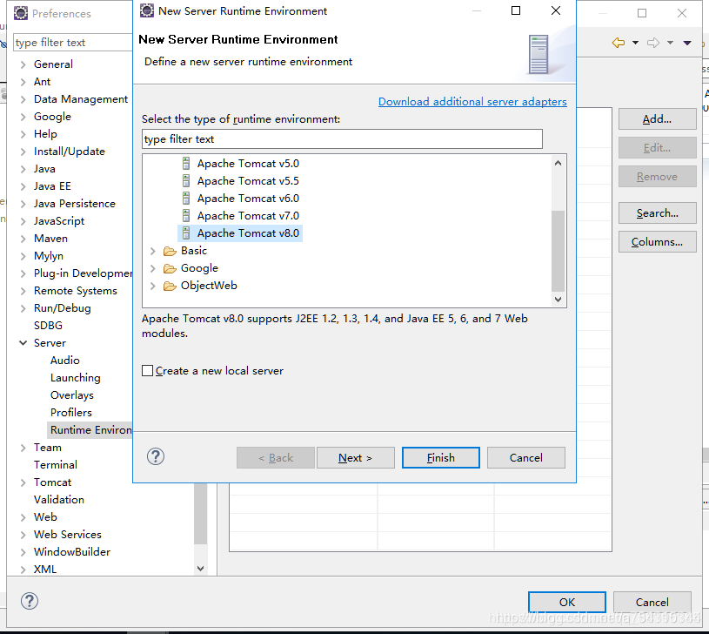Expand the WindowBuilder preferences node
709x634 pixels.
pos(23,552)
